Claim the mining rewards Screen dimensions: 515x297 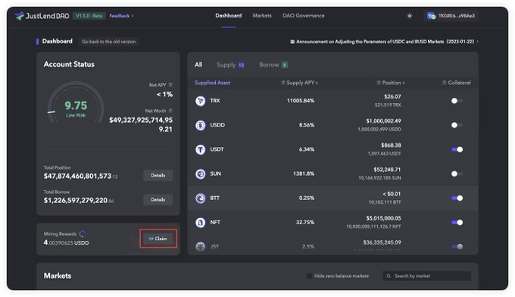tap(158, 239)
